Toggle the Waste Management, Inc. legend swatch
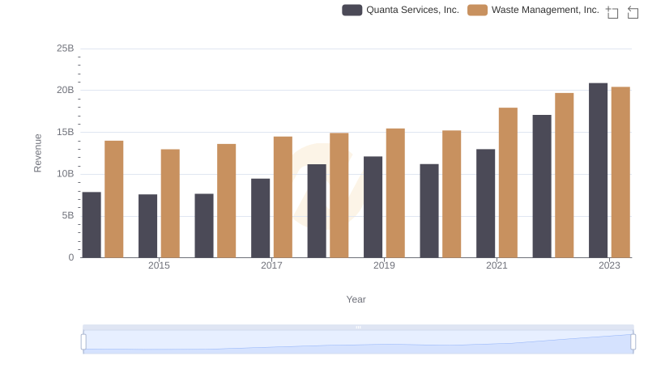Viewport: 648px width, 373px height. tap(477, 10)
